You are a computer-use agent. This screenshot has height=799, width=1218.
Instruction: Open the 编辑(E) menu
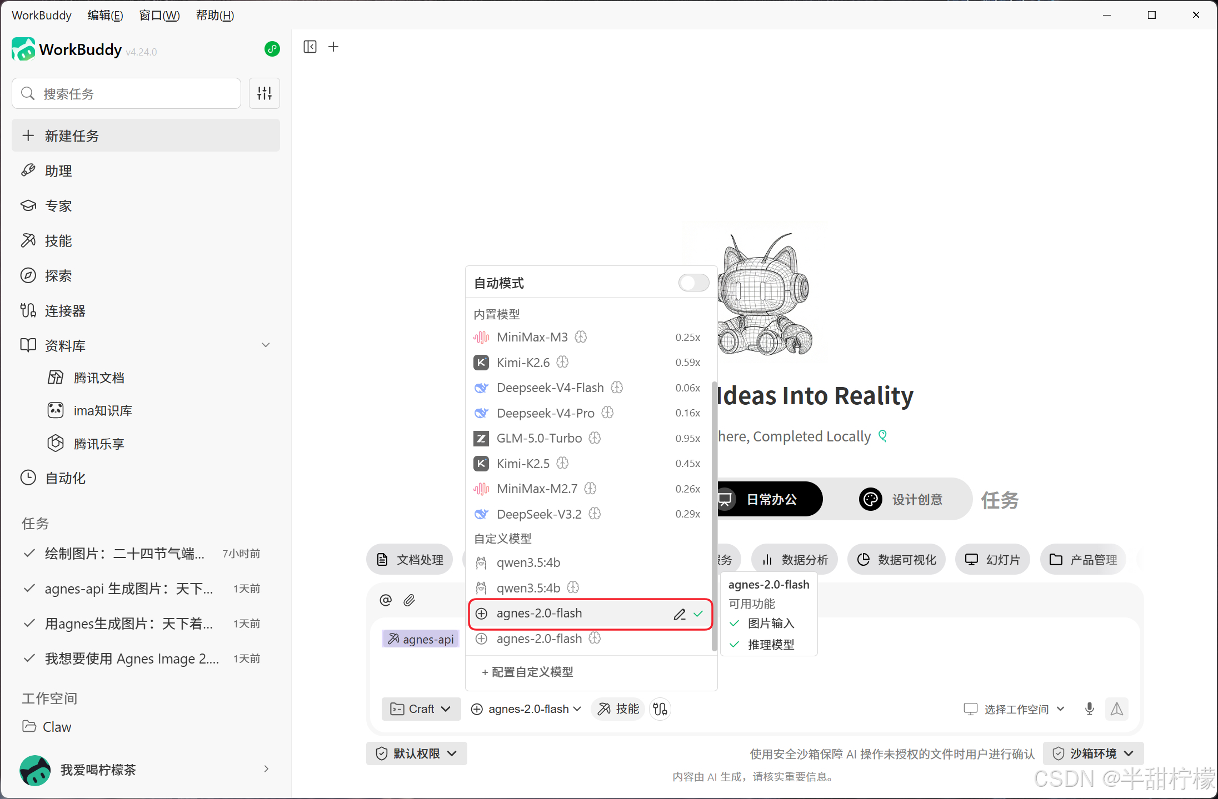point(105,15)
